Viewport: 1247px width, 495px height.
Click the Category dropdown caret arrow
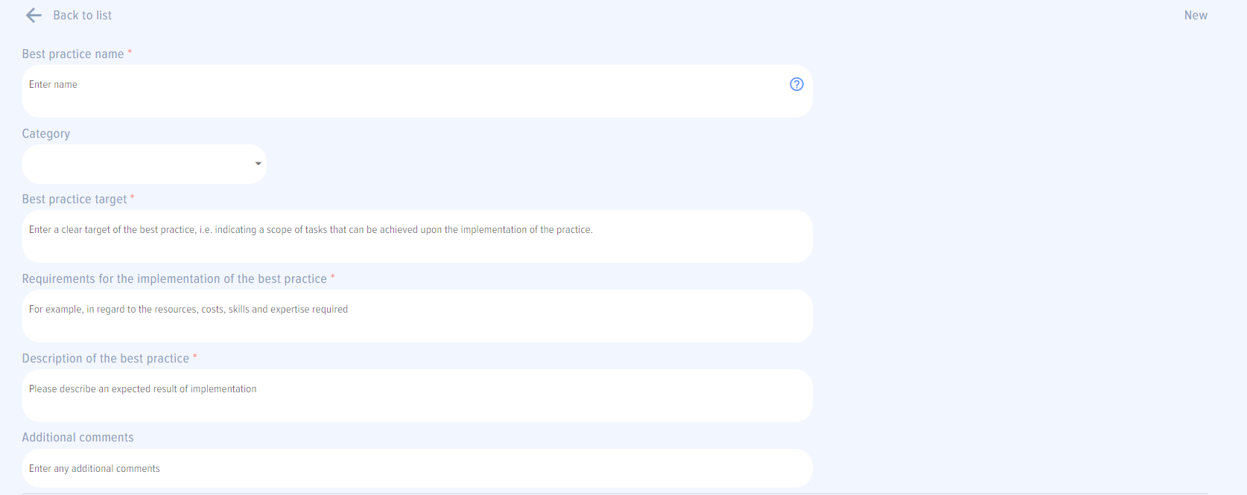coord(258,164)
